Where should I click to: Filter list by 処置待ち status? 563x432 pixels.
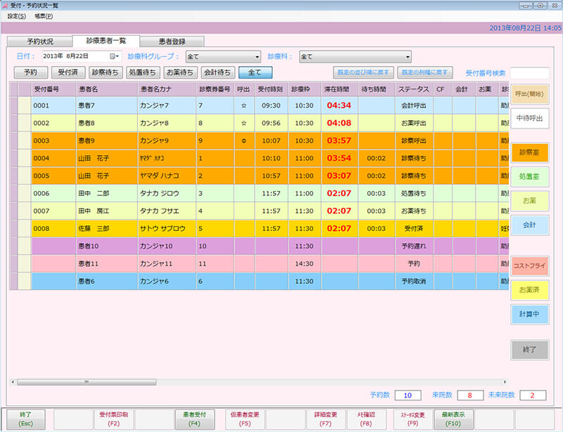(x=143, y=72)
